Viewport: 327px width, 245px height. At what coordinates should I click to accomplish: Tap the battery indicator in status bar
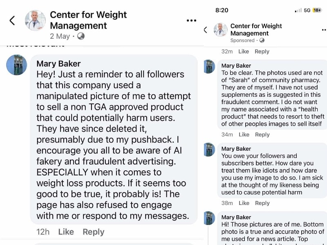pos(317,10)
